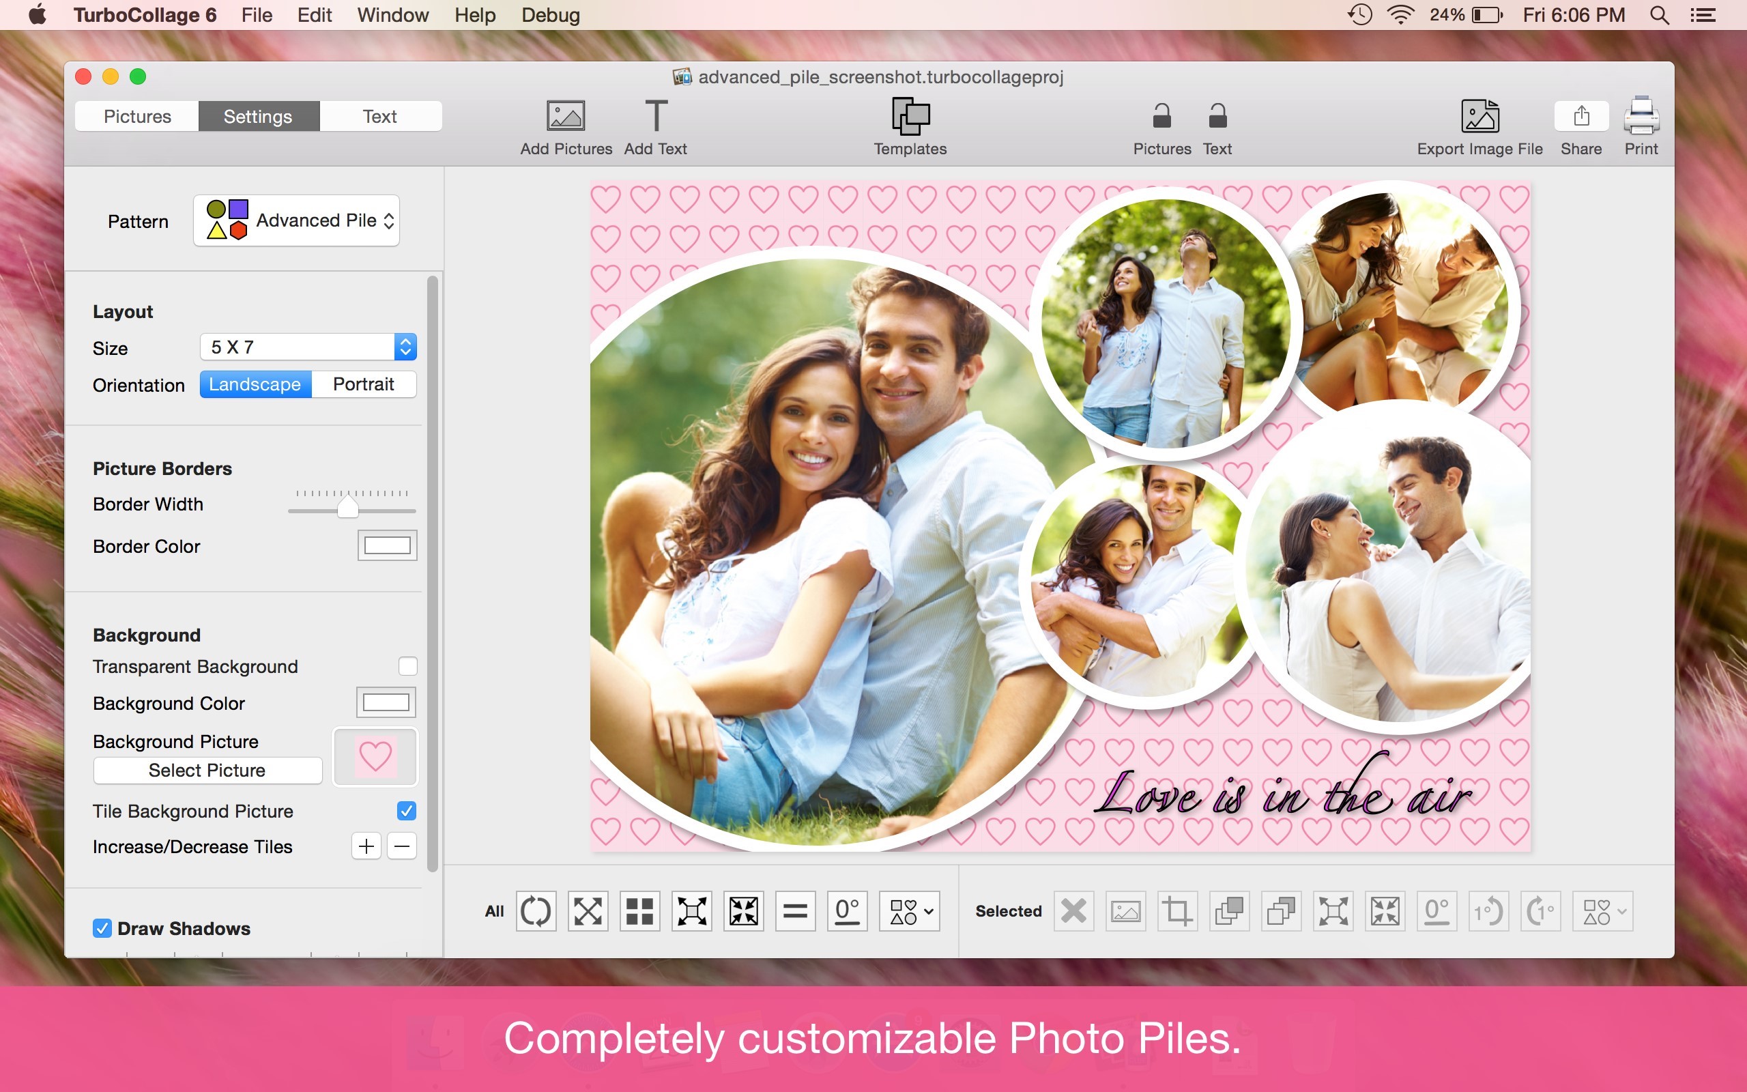Screen dimensions: 1747x1092
Task: Click the Print icon
Action: (1640, 116)
